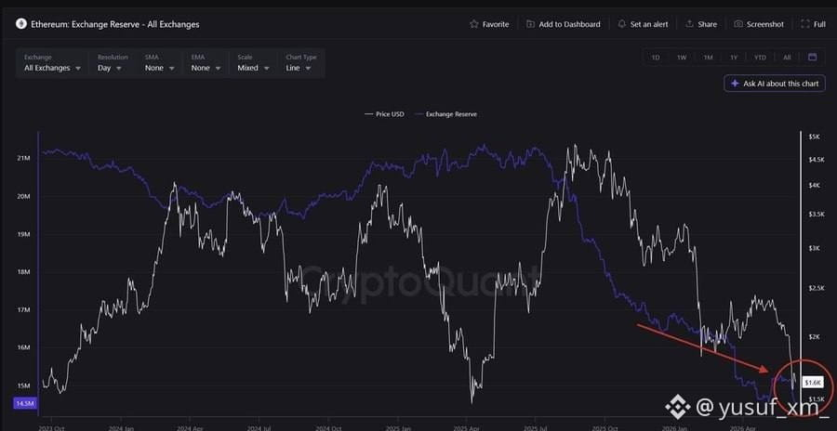Add this chart to Favorite
The height and width of the screenshot is (431, 837).
[x=489, y=24]
